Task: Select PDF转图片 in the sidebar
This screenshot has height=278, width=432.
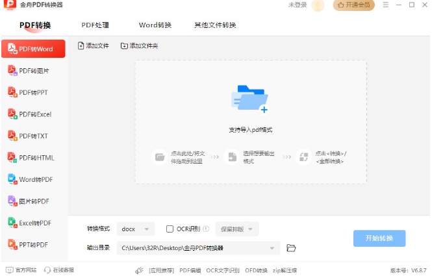Action: click(x=34, y=71)
